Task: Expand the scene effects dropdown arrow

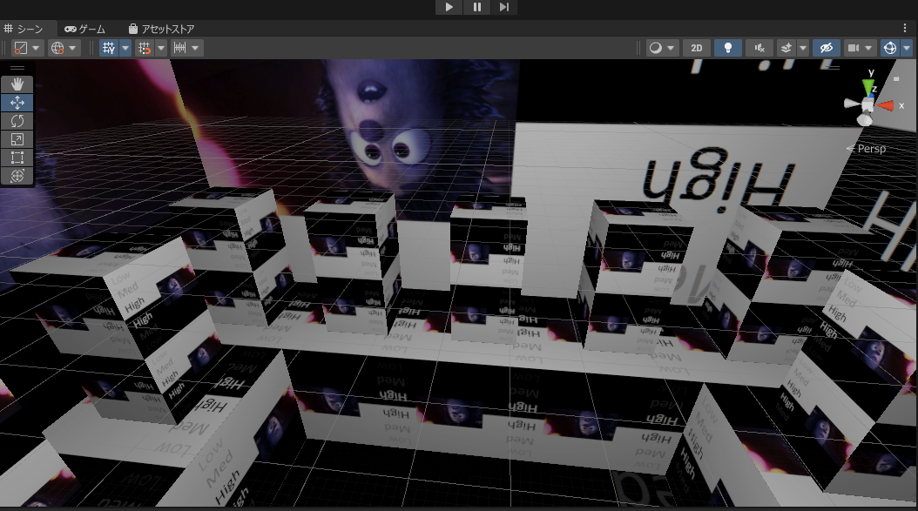Action: (803, 48)
